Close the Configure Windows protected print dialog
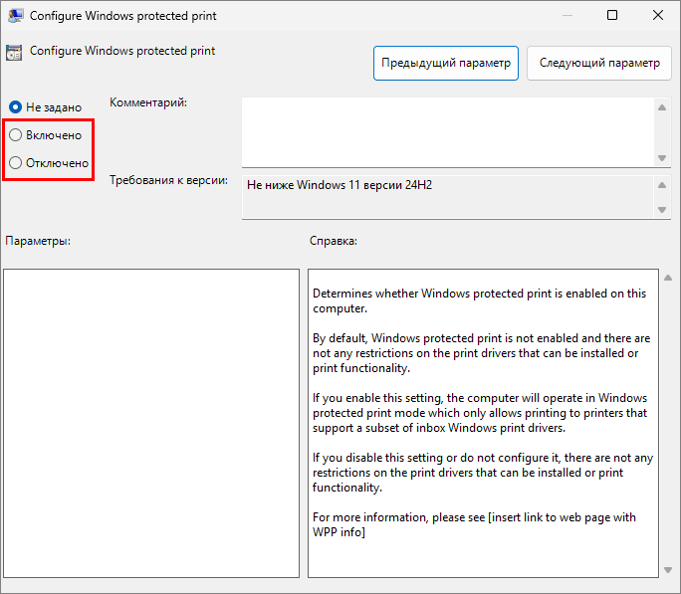The width and height of the screenshot is (681, 594). coord(658,15)
